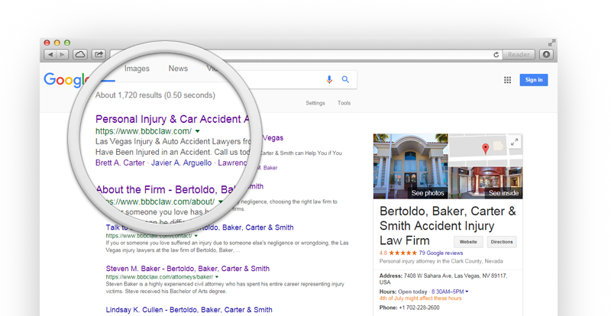The width and height of the screenshot is (611, 316).
Task: Click the See inside interior thumbnail
Action: point(486,182)
